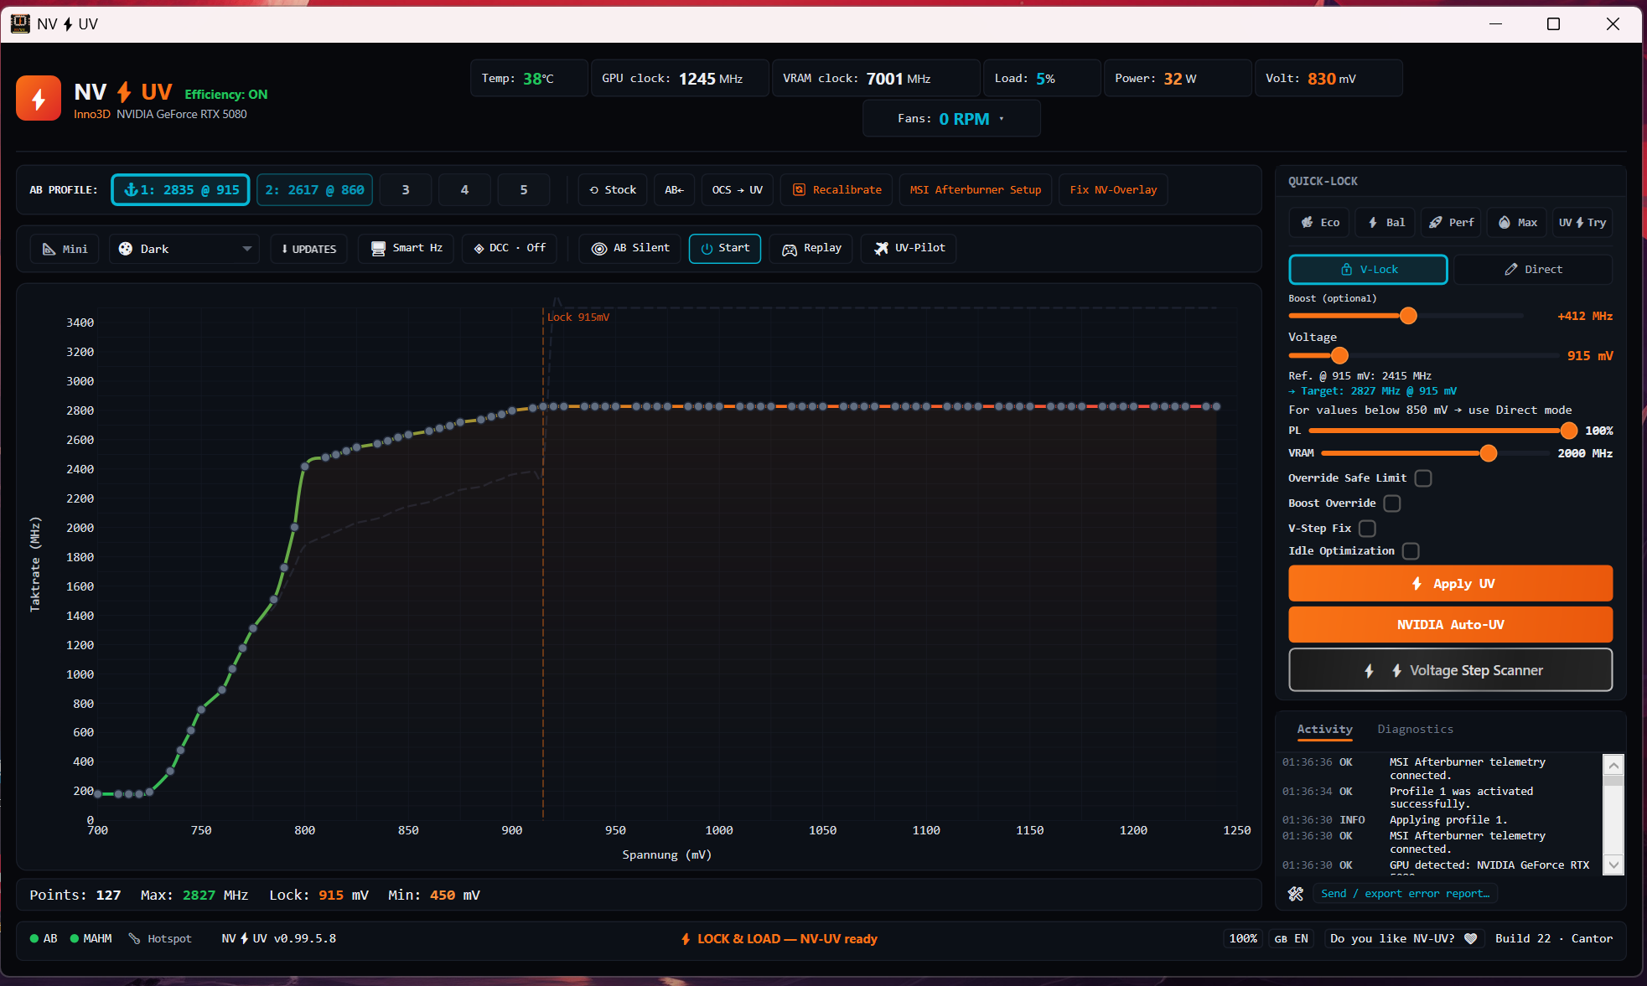Open Replay from the toolbar
Image resolution: width=1647 pixels, height=986 pixels.
pyautogui.click(x=811, y=248)
